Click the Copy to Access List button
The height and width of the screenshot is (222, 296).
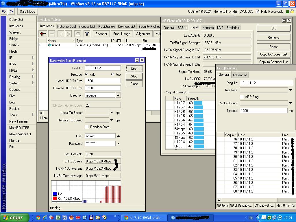[x=273, y=54]
